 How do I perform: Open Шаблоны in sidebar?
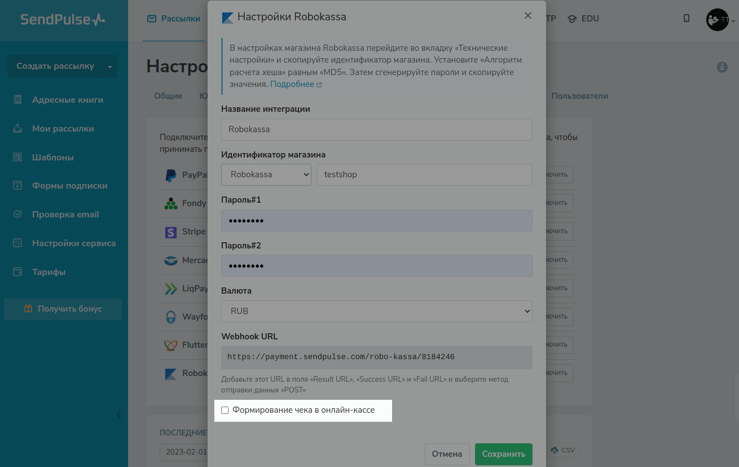coord(53,157)
